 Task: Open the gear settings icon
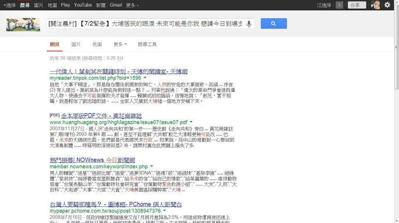pyautogui.click(x=387, y=5)
